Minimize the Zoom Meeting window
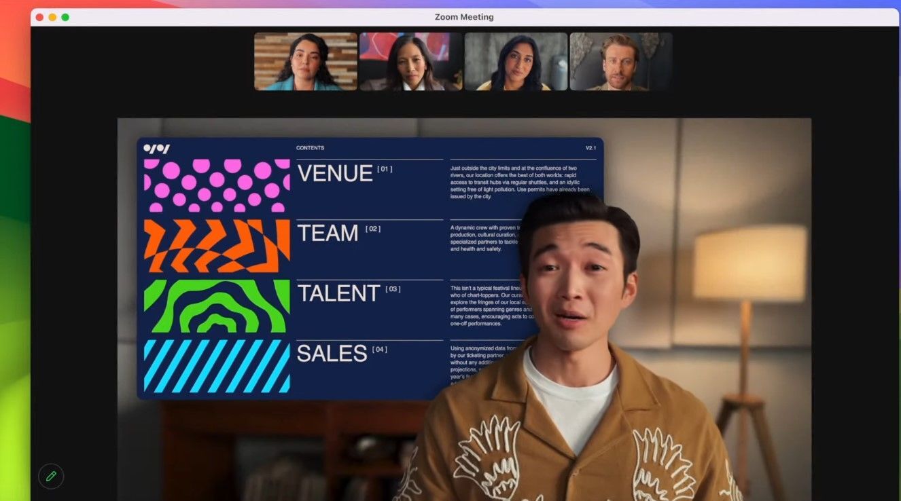The height and width of the screenshot is (501, 901). click(x=52, y=17)
